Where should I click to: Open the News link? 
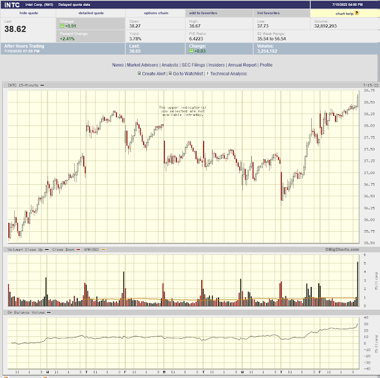click(x=118, y=65)
